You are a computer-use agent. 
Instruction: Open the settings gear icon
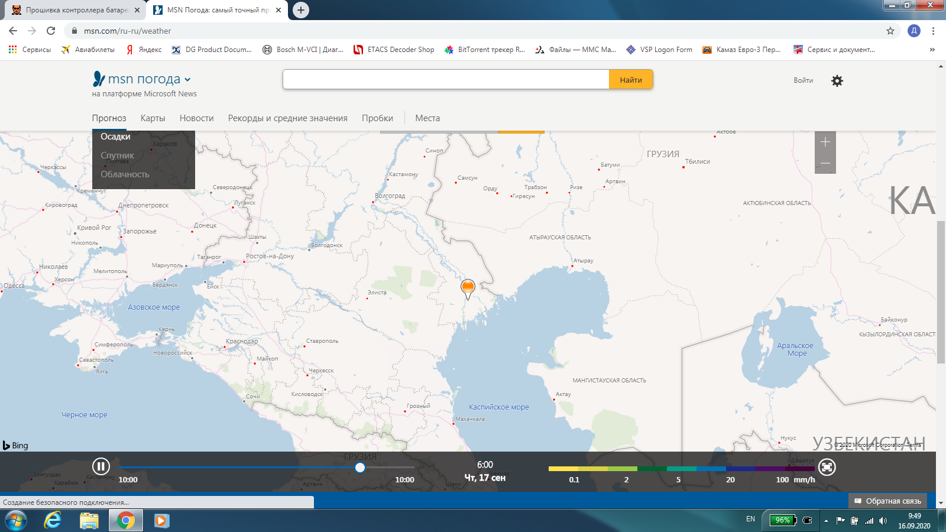coord(837,81)
